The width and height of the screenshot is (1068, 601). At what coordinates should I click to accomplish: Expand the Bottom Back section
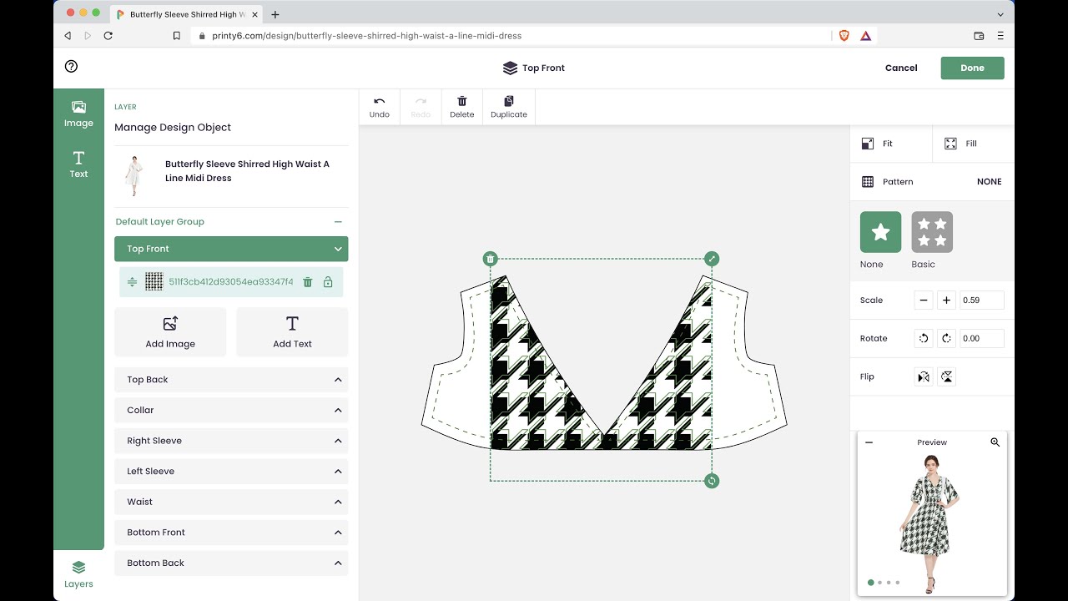pos(231,563)
